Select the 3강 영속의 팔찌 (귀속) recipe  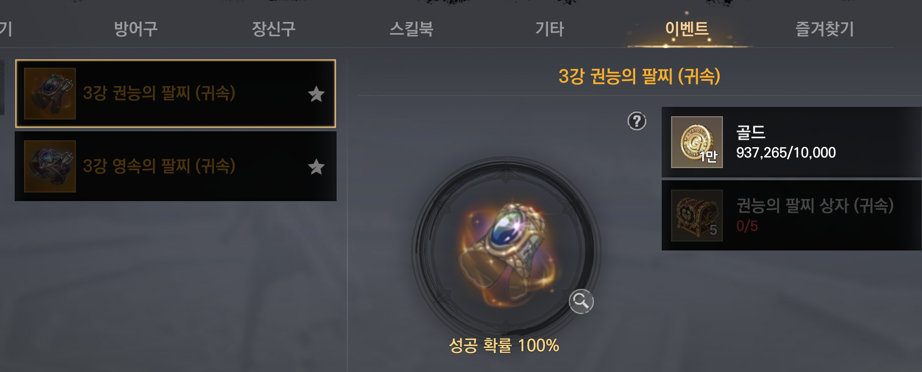point(175,166)
